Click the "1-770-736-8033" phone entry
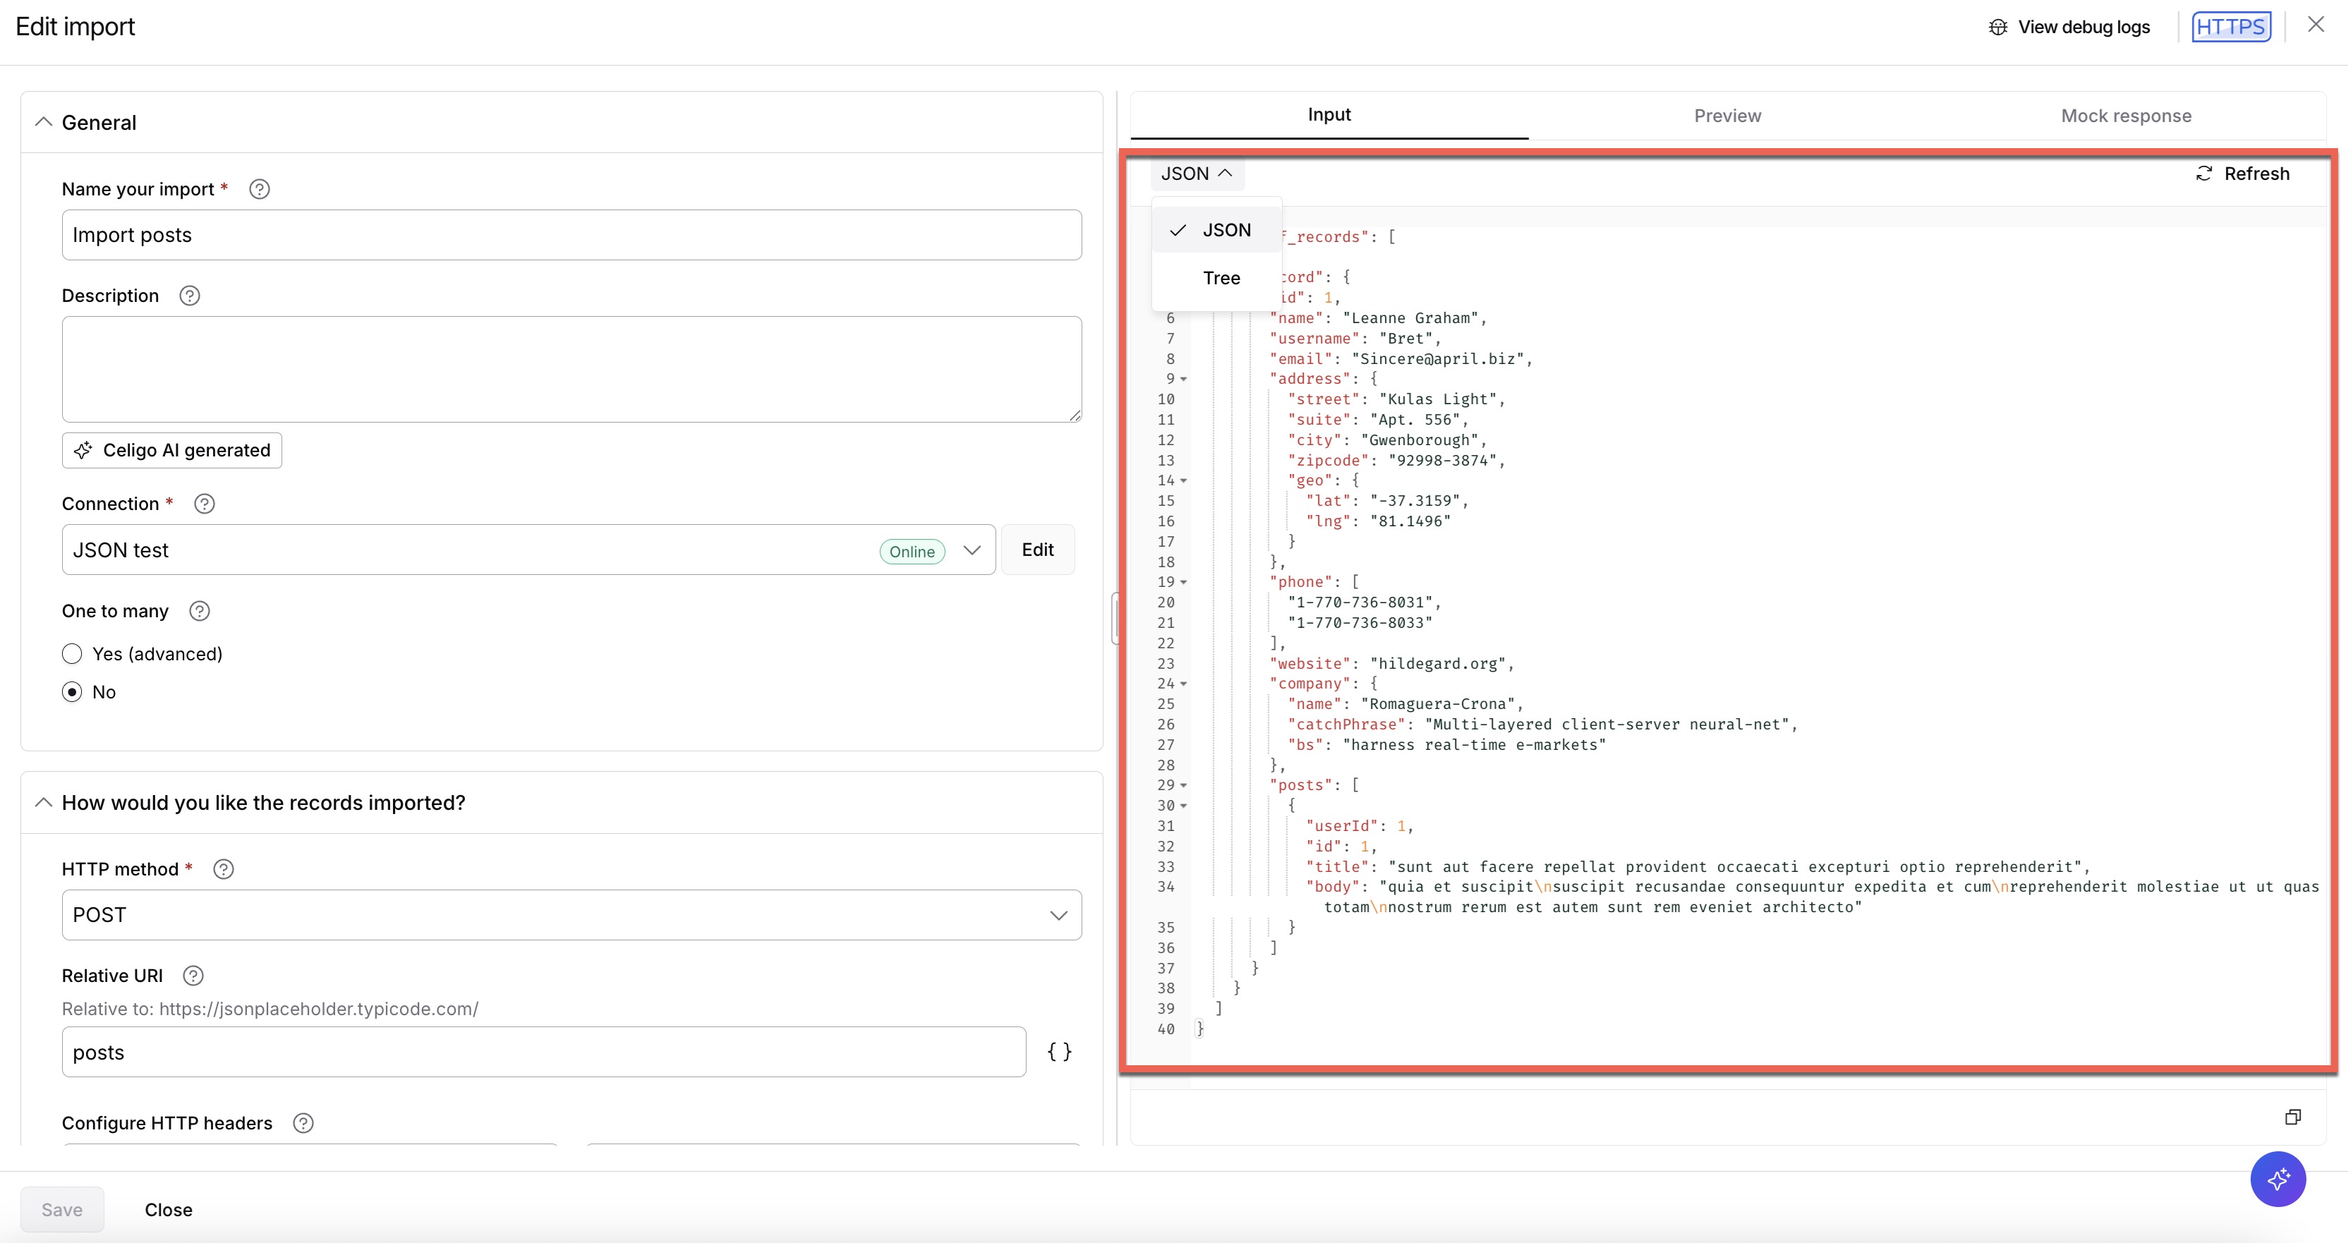Viewport: 2348px width, 1243px height. point(1360,622)
